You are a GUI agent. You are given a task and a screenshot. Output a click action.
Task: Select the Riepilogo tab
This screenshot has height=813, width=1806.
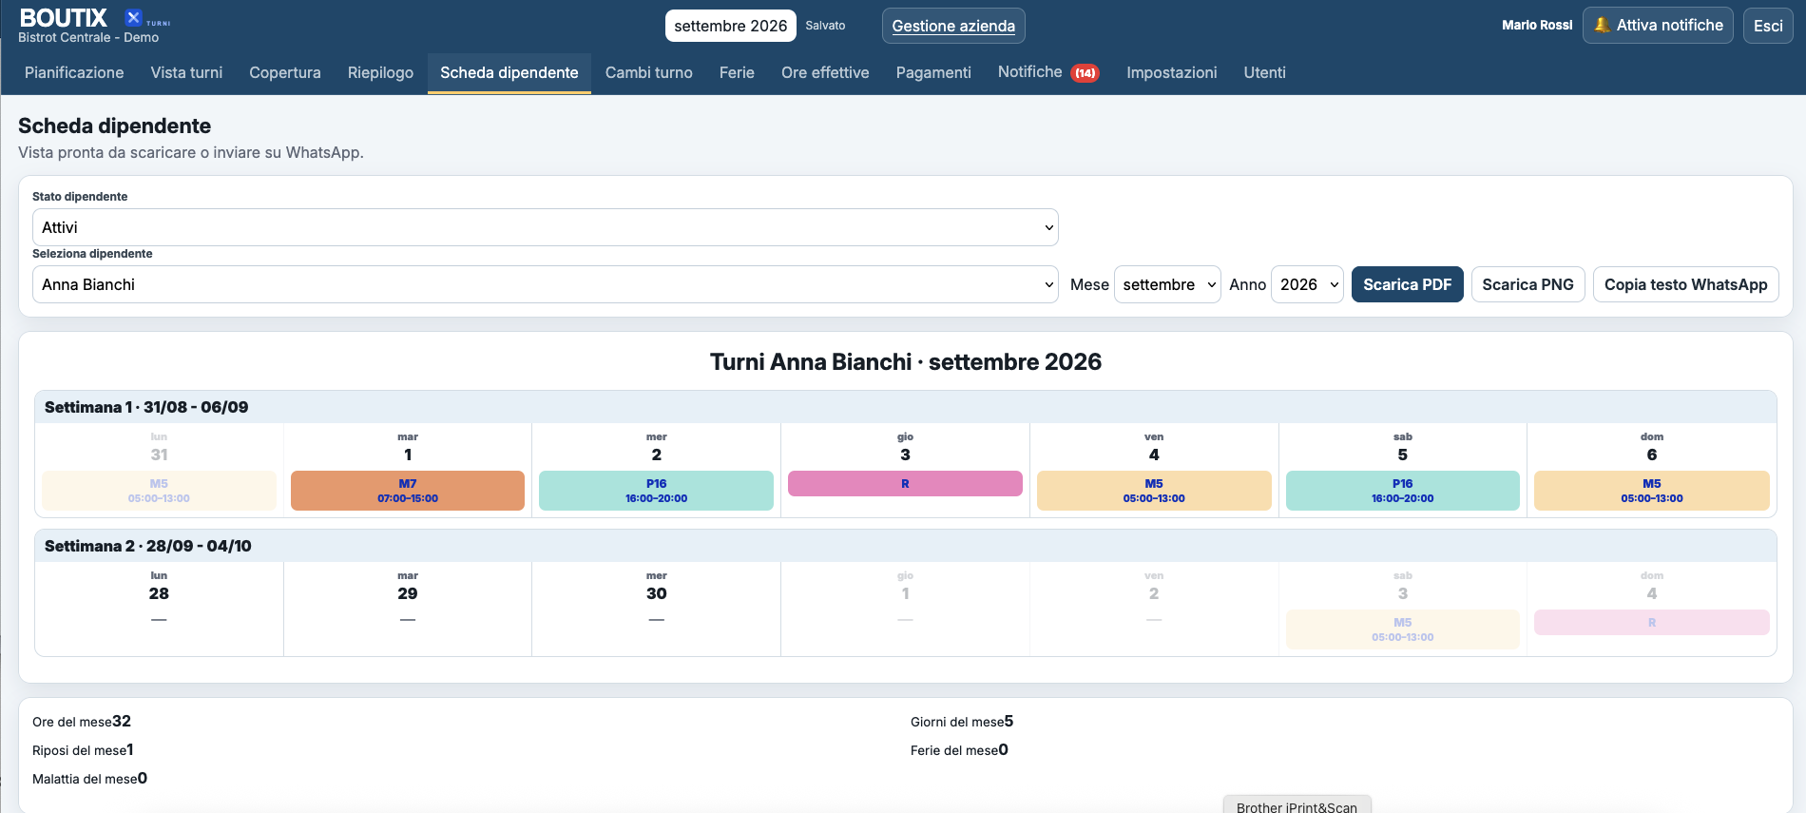coord(380,72)
